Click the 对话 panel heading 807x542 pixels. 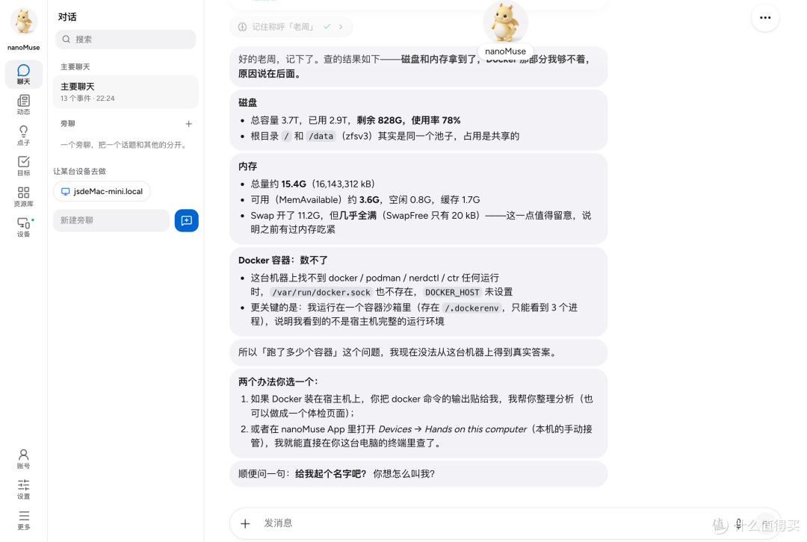[67, 17]
